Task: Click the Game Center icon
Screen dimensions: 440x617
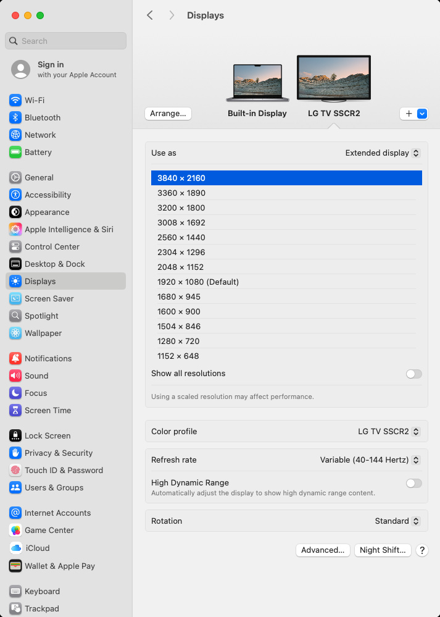Action: pyautogui.click(x=15, y=530)
